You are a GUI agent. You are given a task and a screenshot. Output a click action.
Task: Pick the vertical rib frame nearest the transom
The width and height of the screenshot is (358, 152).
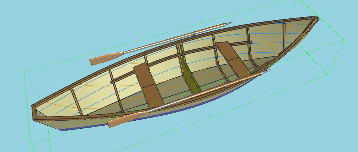pos(77,102)
